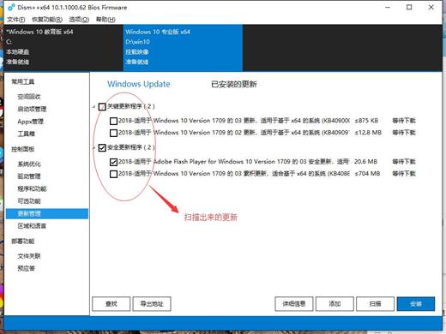Click the 安装 button

(416, 304)
